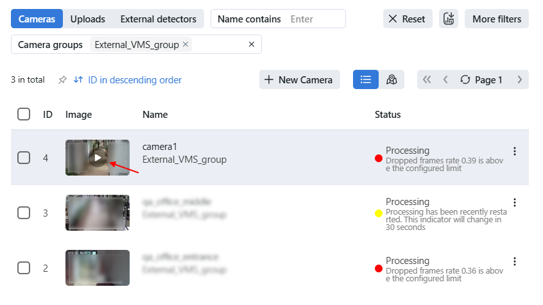Play the camera1 video preview
Viewport: 543px width, 305px height.
97,158
